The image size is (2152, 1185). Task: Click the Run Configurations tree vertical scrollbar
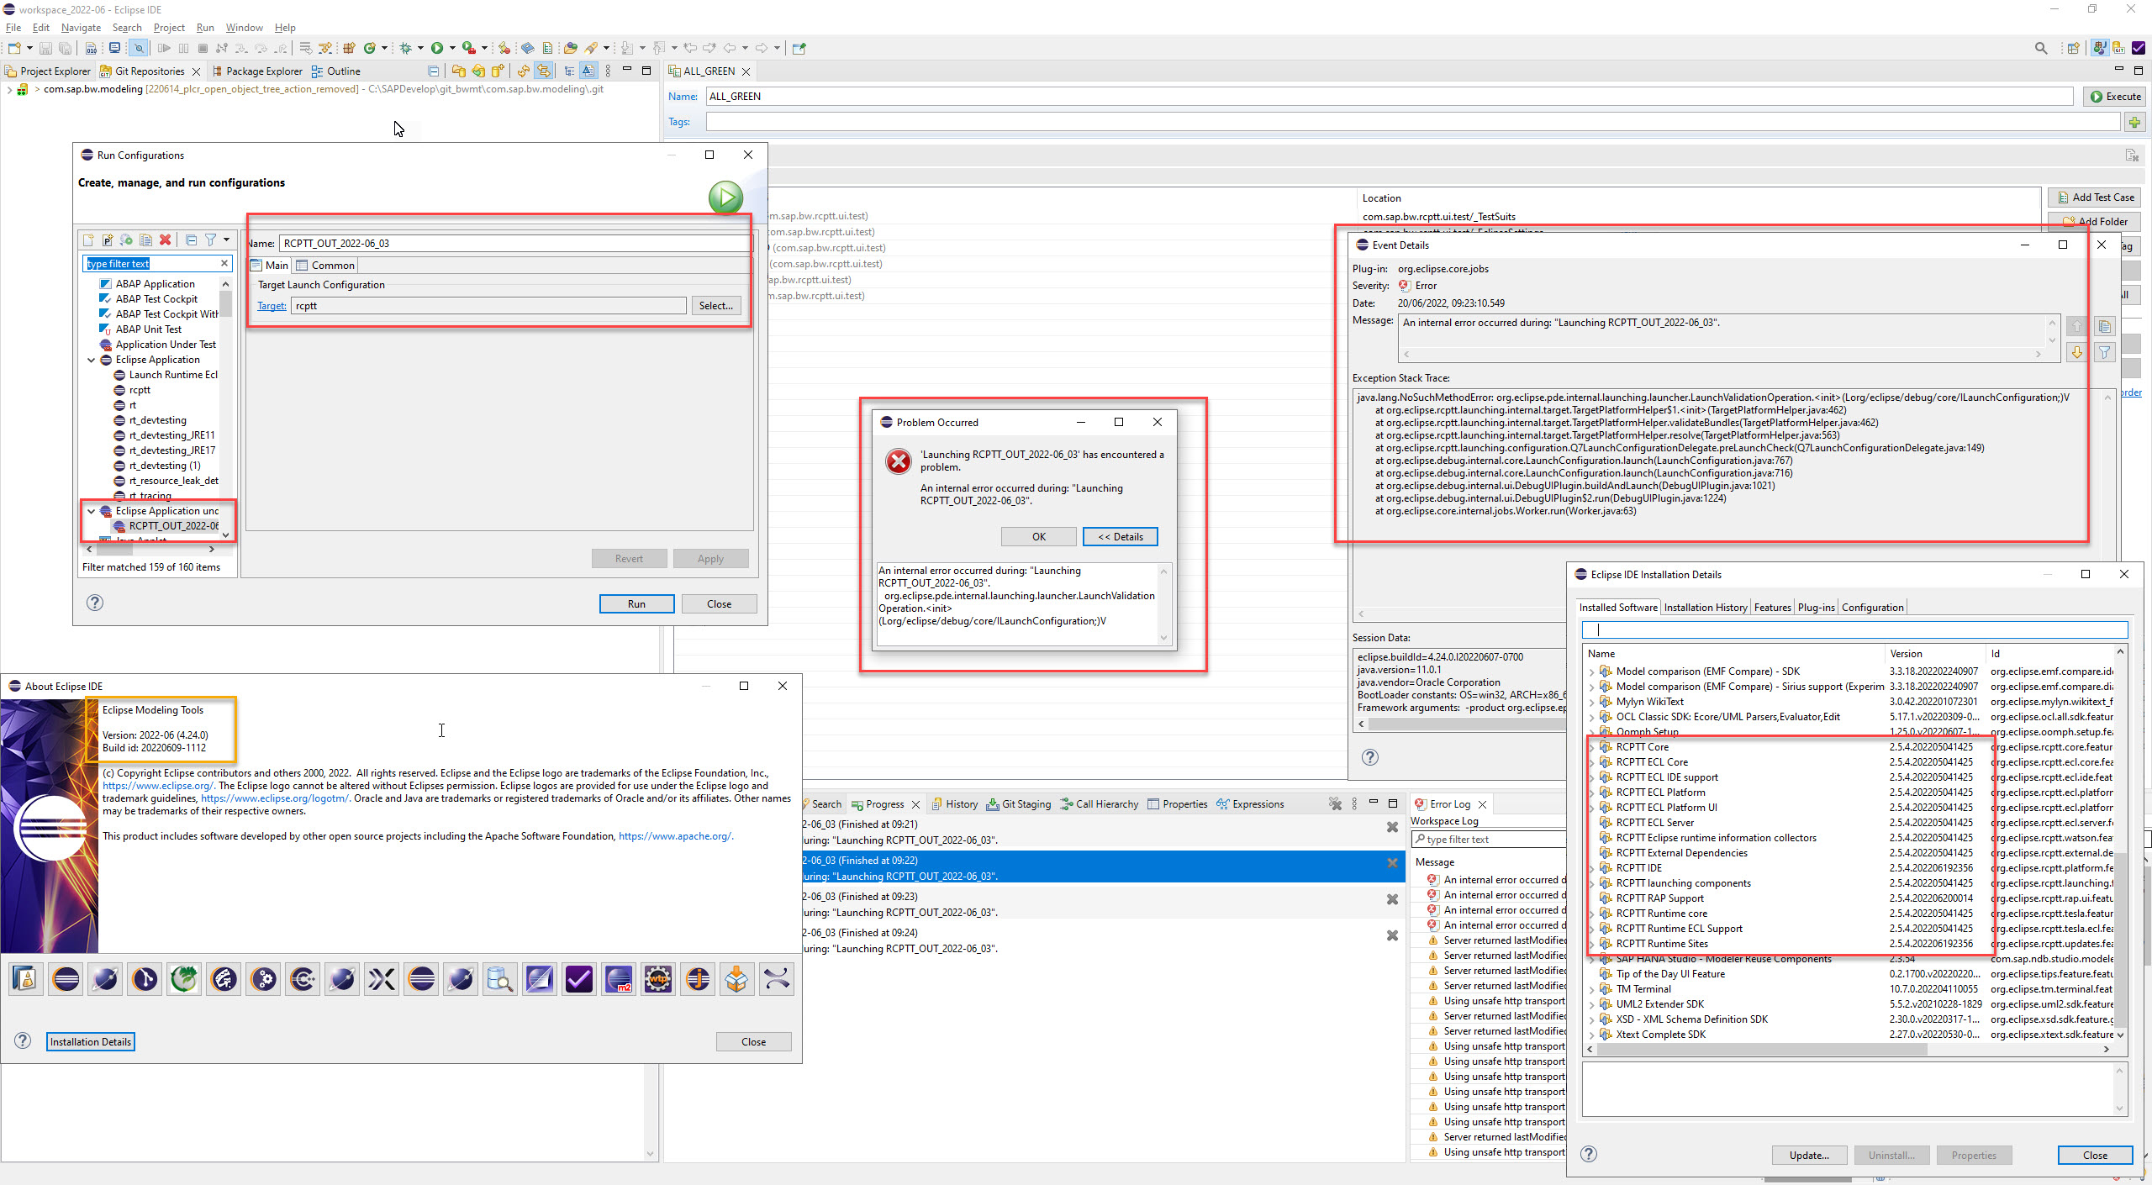tap(225, 303)
